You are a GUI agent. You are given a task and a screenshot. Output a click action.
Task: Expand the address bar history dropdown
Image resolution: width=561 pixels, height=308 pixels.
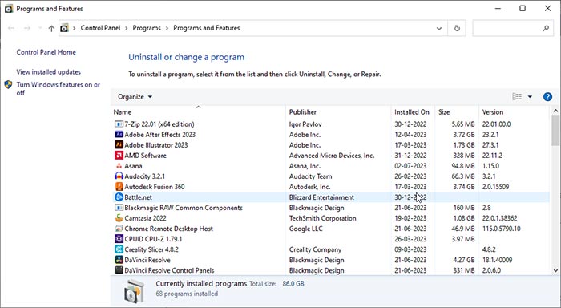(439, 29)
